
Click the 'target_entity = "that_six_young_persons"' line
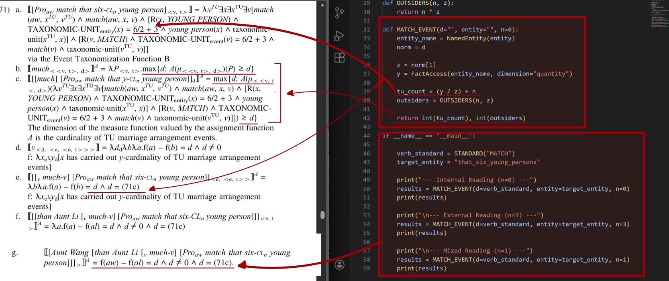coord(468,162)
